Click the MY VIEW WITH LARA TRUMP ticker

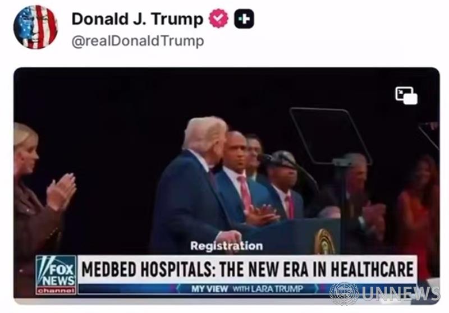click(247, 289)
